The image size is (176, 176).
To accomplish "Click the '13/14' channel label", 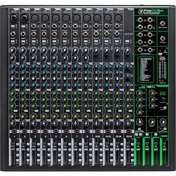I will click(119, 136).
